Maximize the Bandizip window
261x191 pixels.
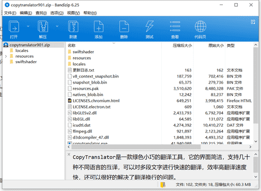[236, 5]
